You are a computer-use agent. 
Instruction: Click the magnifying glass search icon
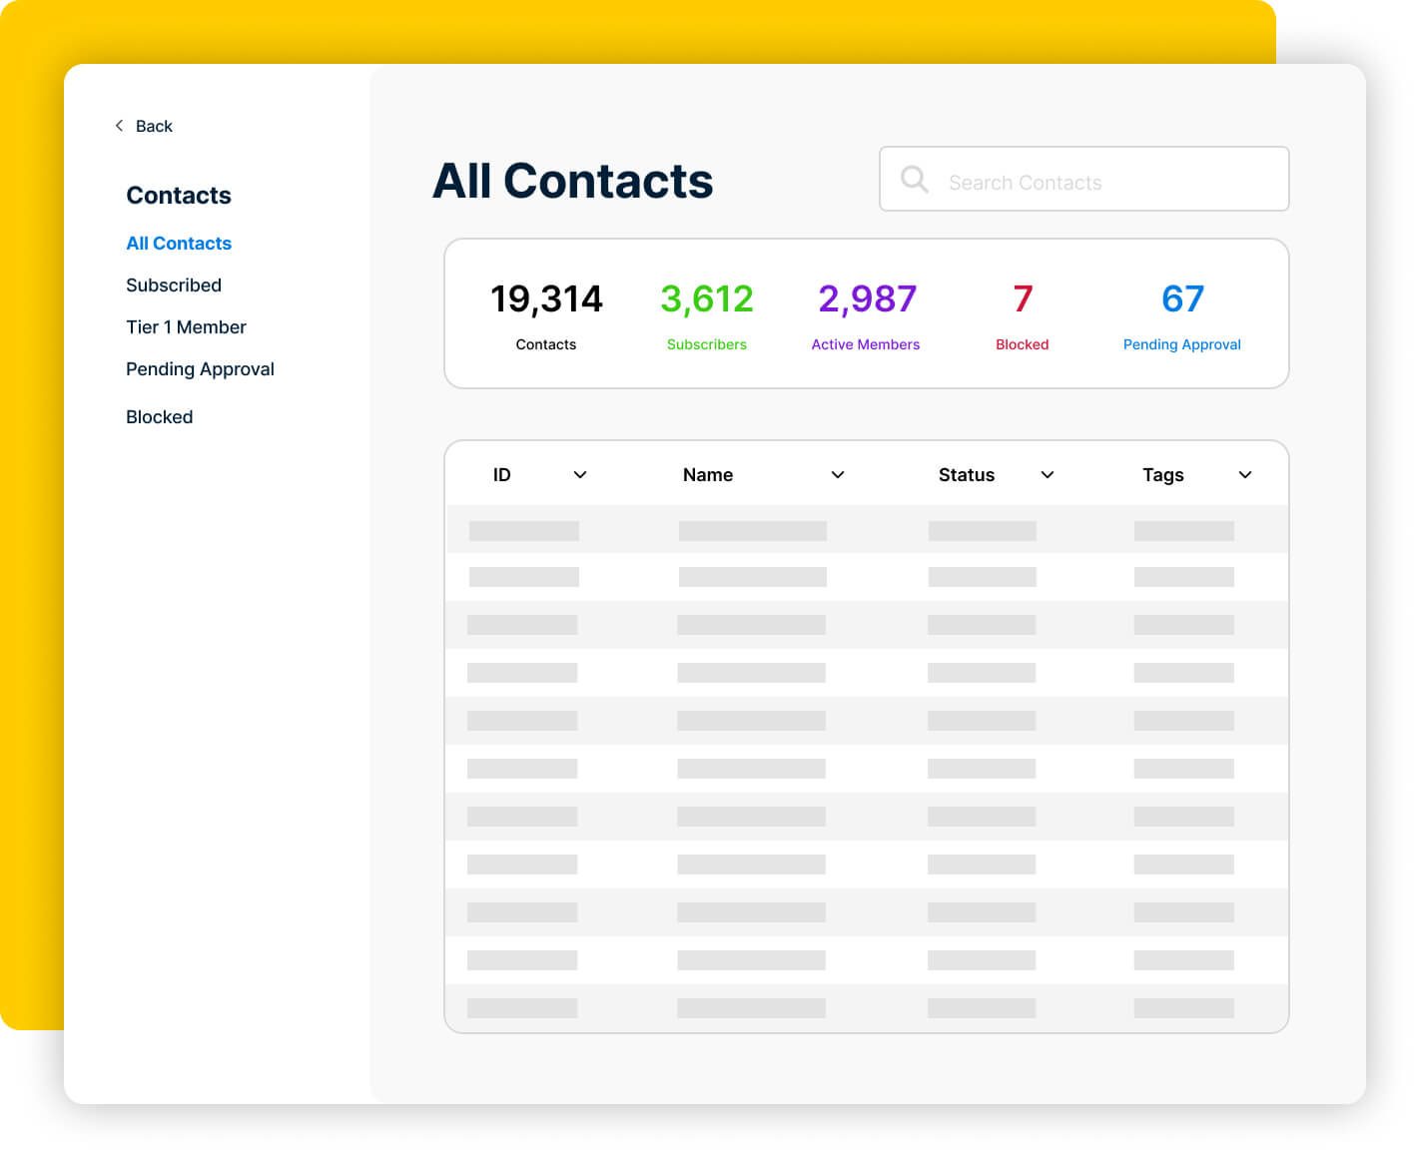click(x=914, y=180)
